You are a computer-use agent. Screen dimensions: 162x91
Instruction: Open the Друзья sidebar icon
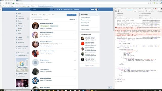point(16,21)
